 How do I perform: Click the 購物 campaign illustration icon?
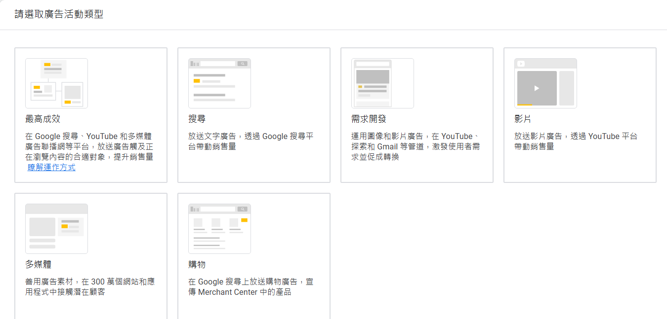[x=219, y=229]
